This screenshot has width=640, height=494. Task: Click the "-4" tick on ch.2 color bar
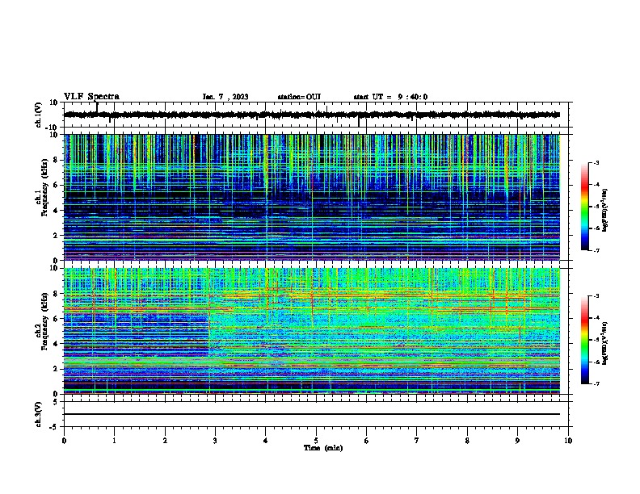point(596,318)
